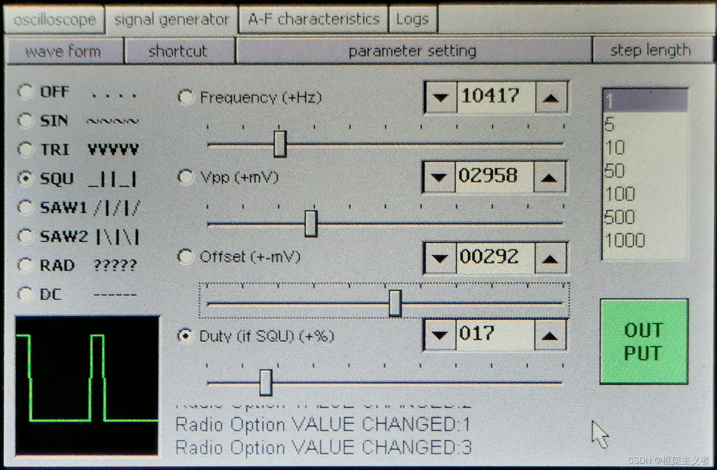The image size is (717, 470).
Task: Decrease Offset with the down arrow
Action: [439, 259]
